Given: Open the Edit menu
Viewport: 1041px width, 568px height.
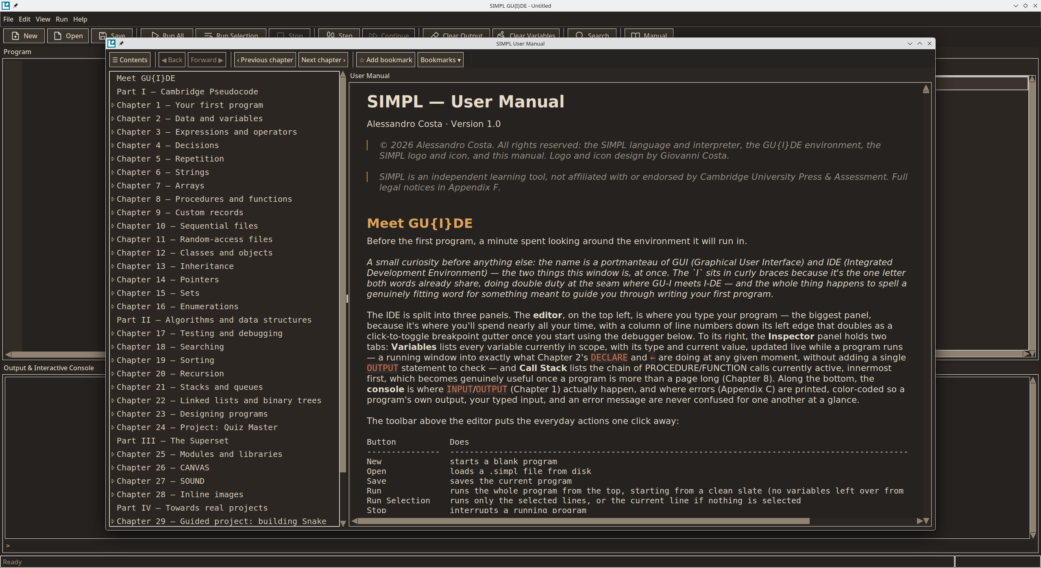Looking at the screenshot, I should (24, 19).
